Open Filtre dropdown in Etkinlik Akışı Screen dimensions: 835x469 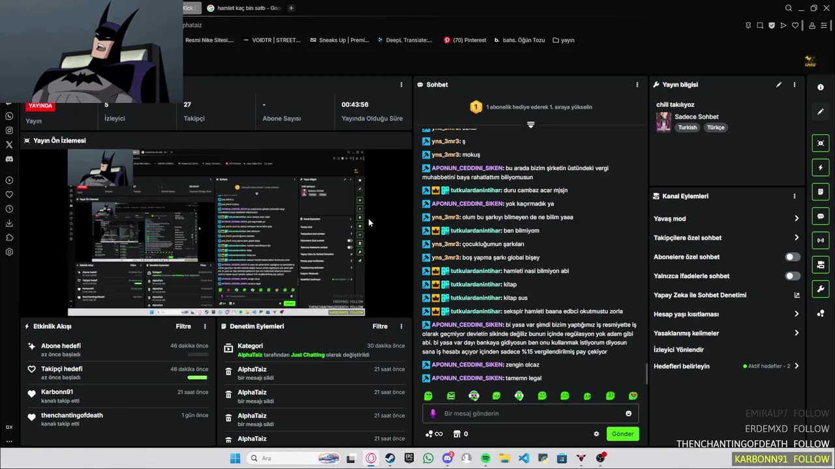click(x=183, y=326)
